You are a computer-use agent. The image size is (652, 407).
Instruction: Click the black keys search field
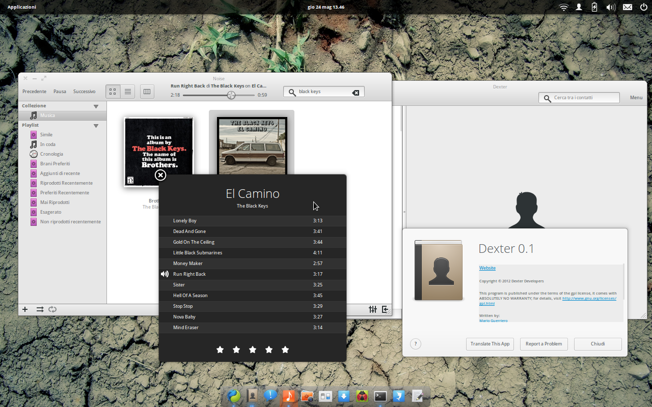(324, 92)
